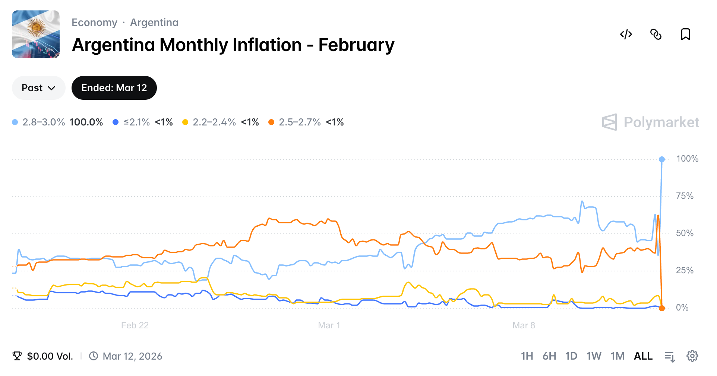
Task: Click the clock icon beside the date
Action: pos(94,356)
